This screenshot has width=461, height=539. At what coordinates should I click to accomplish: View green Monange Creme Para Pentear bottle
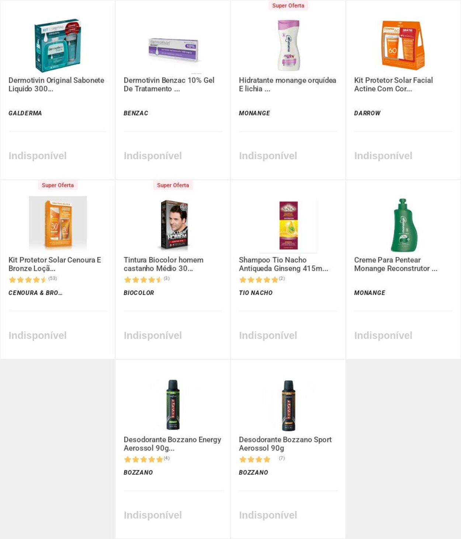[403, 225]
